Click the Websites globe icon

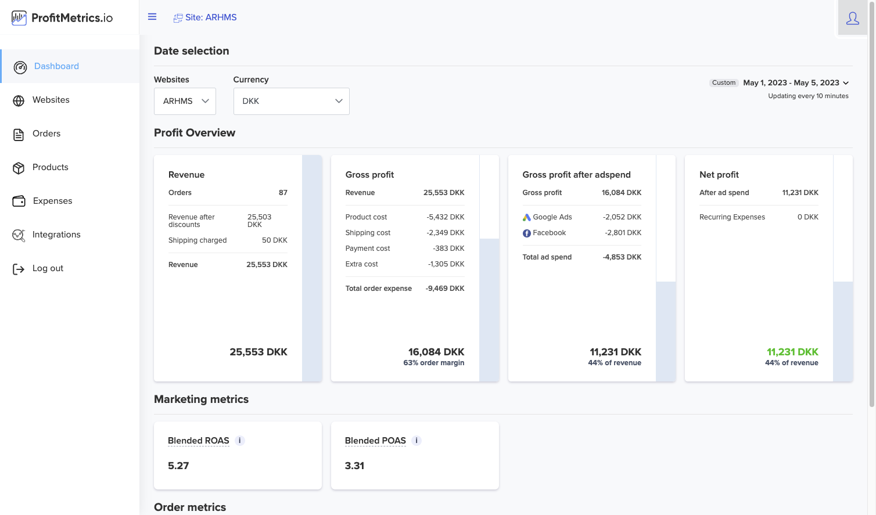point(19,101)
